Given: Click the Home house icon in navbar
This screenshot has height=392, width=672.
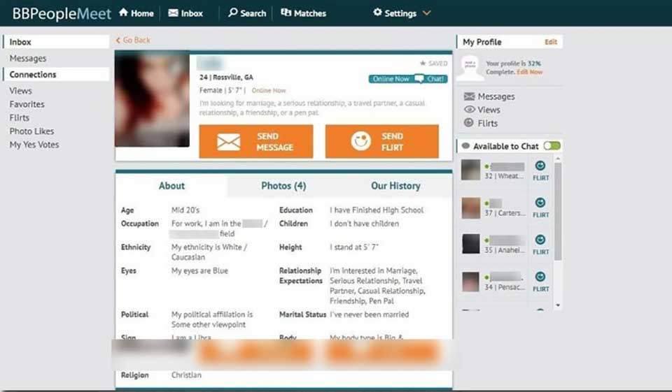Looking at the screenshot, I should tap(123, 13).
